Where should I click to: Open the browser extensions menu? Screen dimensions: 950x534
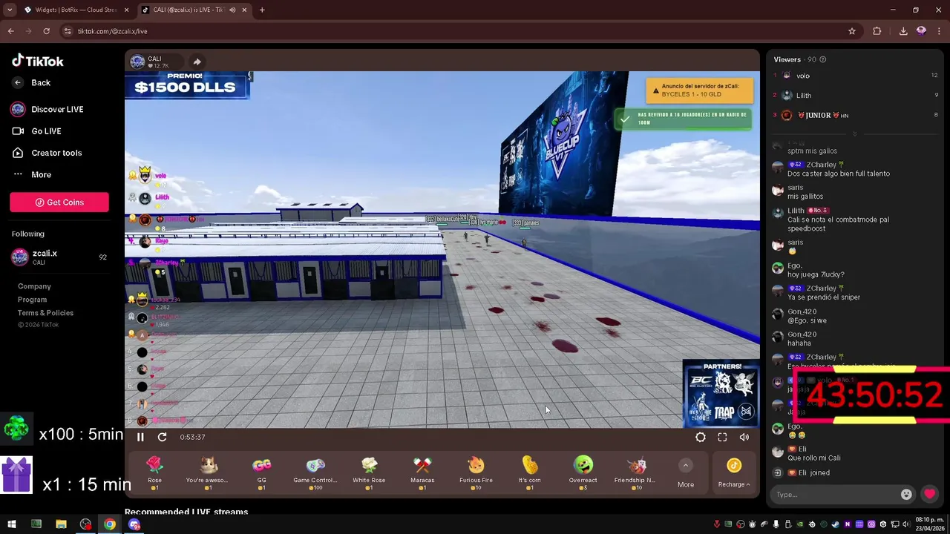(877, 31)
